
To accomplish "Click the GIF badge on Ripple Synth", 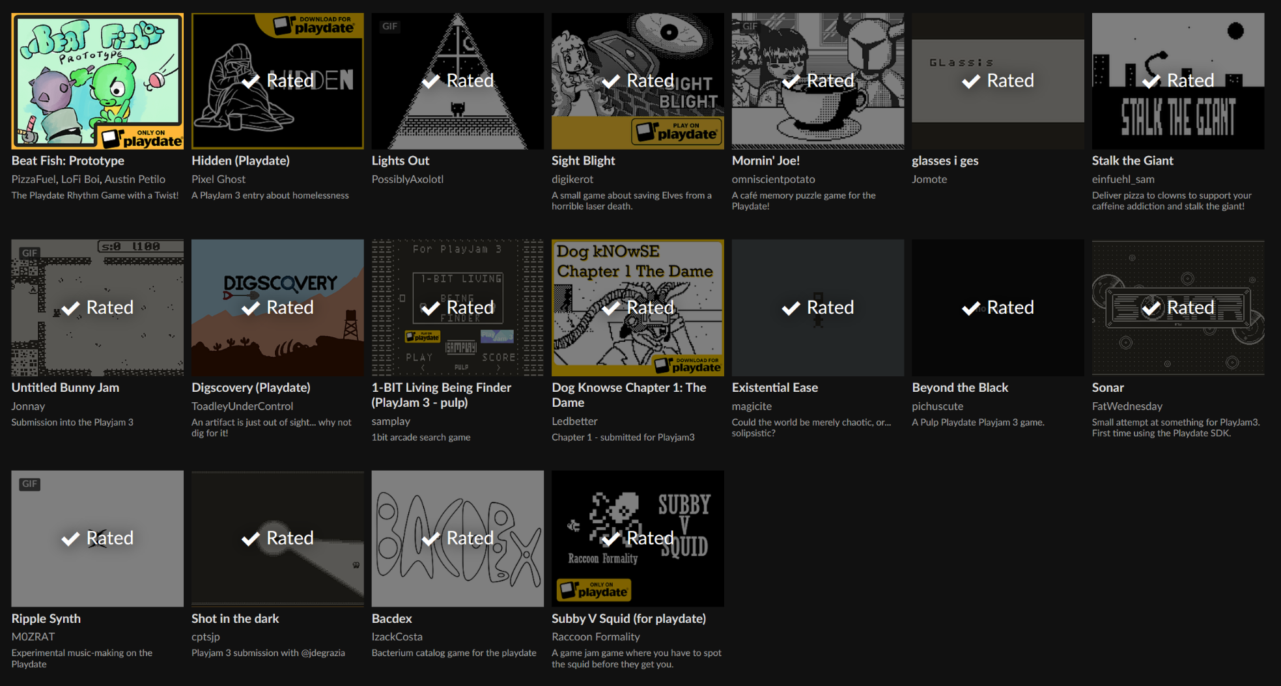I will click(x=29, y=484).
